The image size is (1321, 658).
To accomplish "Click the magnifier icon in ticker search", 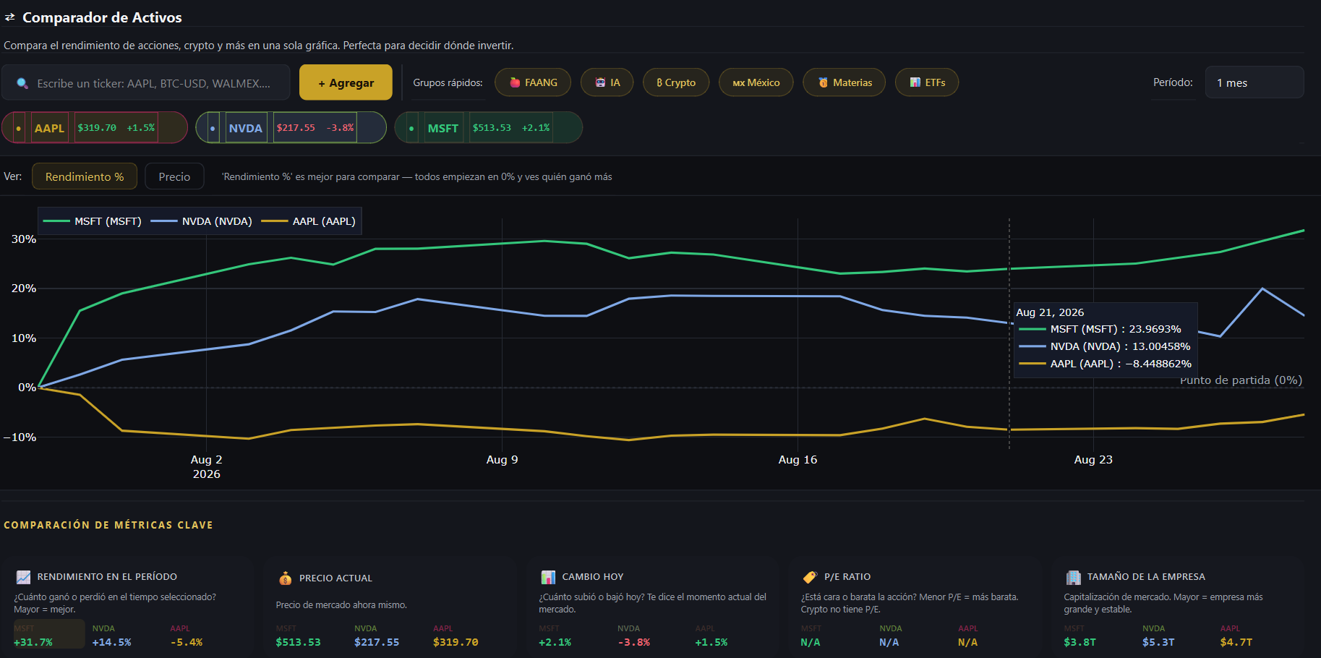I will click(22, 83).
